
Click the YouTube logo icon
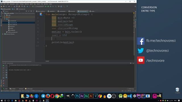(141, 60)
